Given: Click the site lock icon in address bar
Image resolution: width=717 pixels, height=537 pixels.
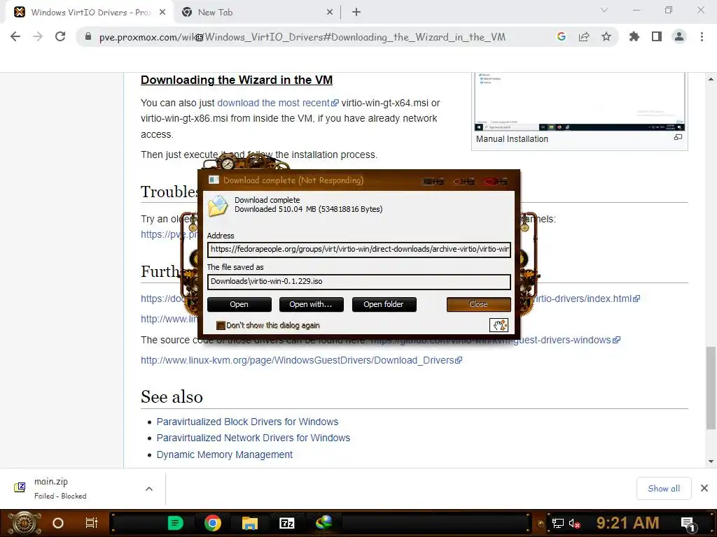Looking at the screenshot, I should click(88, 36).
